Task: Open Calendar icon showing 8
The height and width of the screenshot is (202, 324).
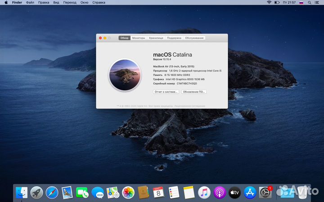Action: 158,193
